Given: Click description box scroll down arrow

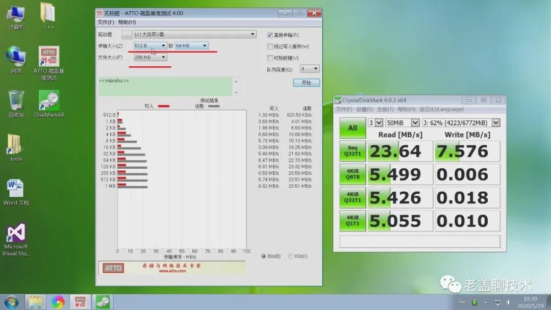Looking at the screenshot, I should point(236,93).
